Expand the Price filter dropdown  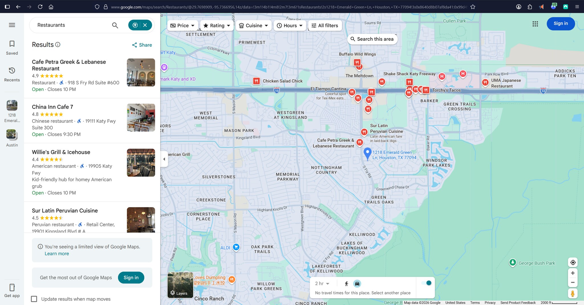click(182, 26)
